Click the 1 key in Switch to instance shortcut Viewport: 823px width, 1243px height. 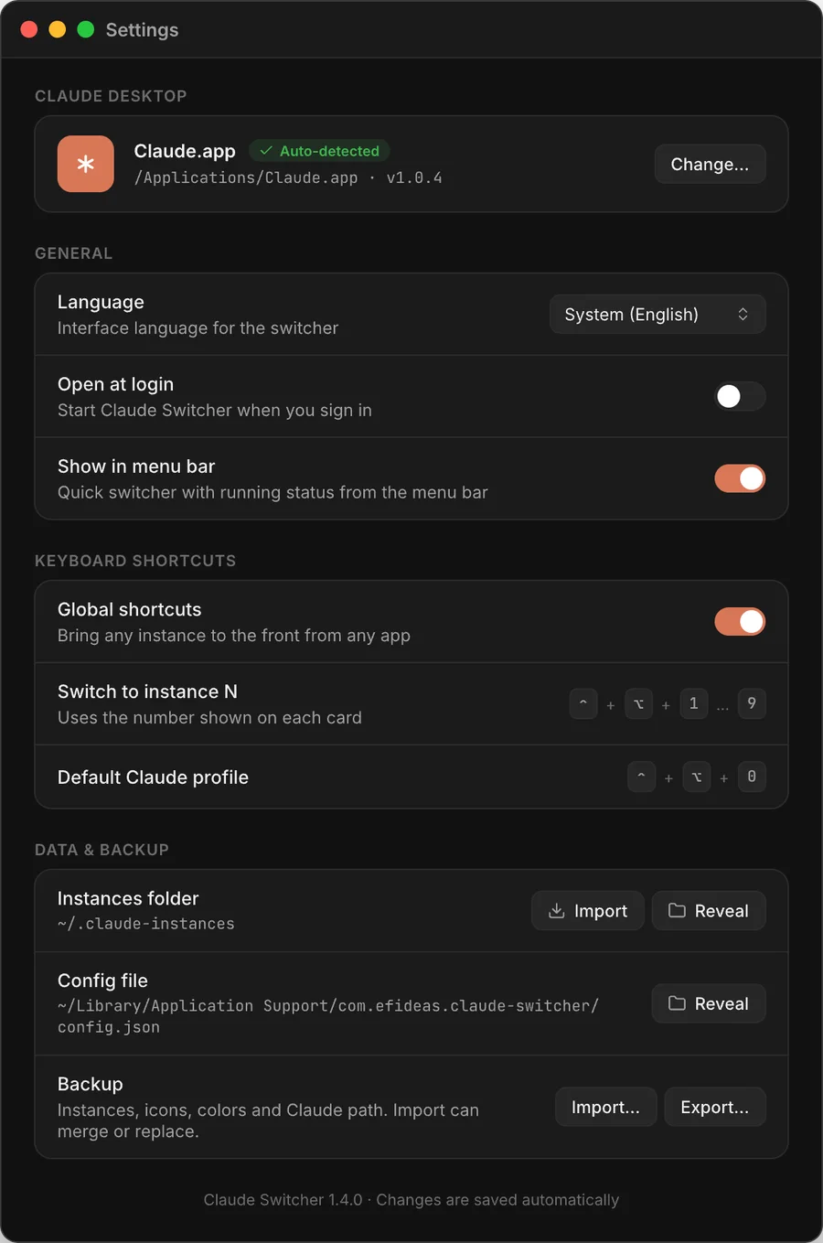(694, 703)
